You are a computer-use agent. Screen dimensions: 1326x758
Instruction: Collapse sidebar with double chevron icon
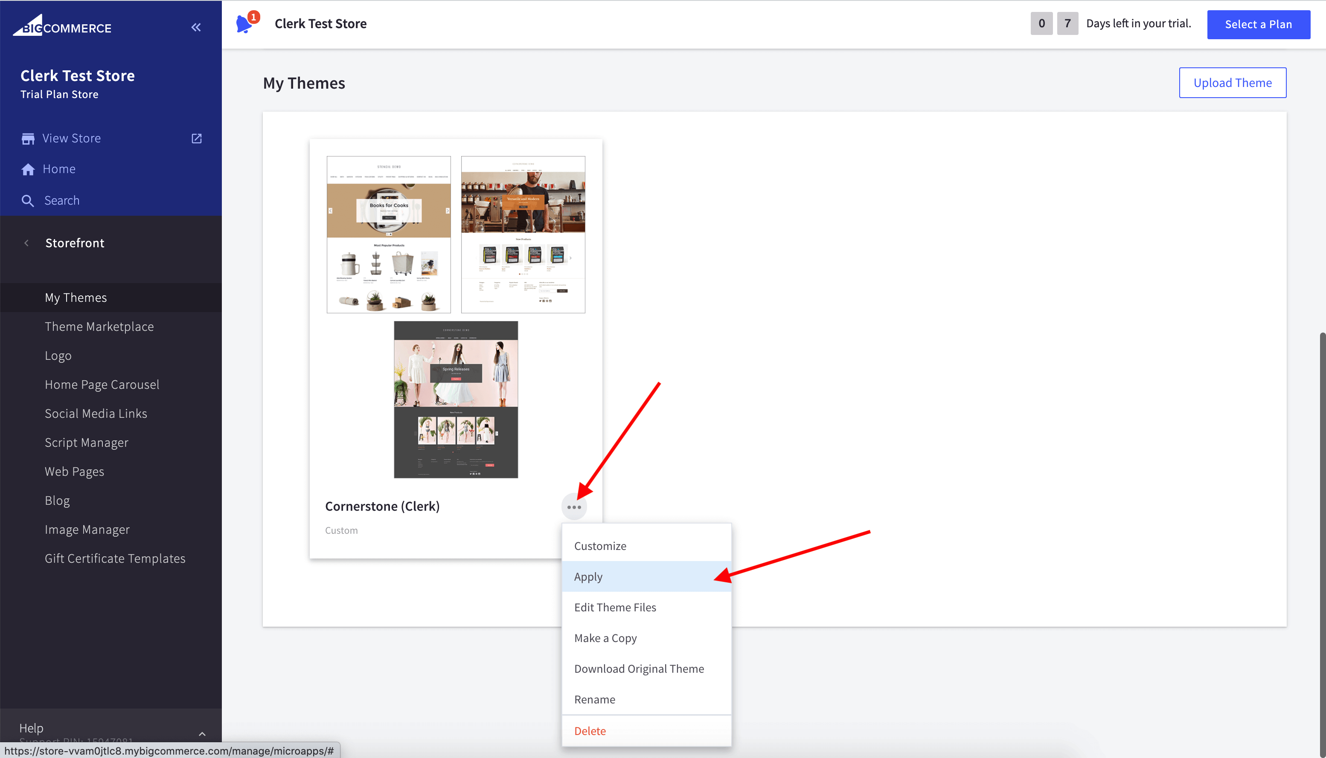(196, 27)
